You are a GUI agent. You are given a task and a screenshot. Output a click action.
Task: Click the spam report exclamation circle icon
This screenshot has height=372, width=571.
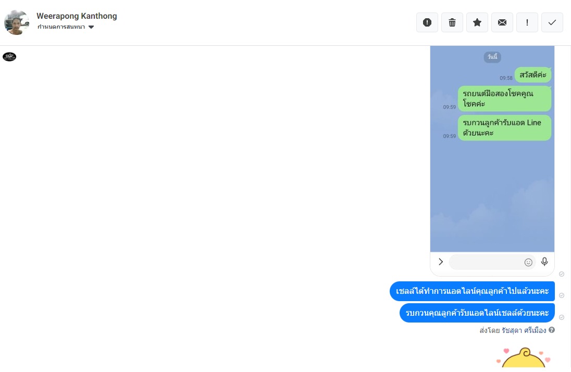427,22
